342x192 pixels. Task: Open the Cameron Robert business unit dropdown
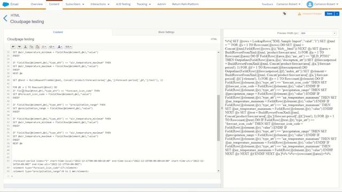point(288,4)
